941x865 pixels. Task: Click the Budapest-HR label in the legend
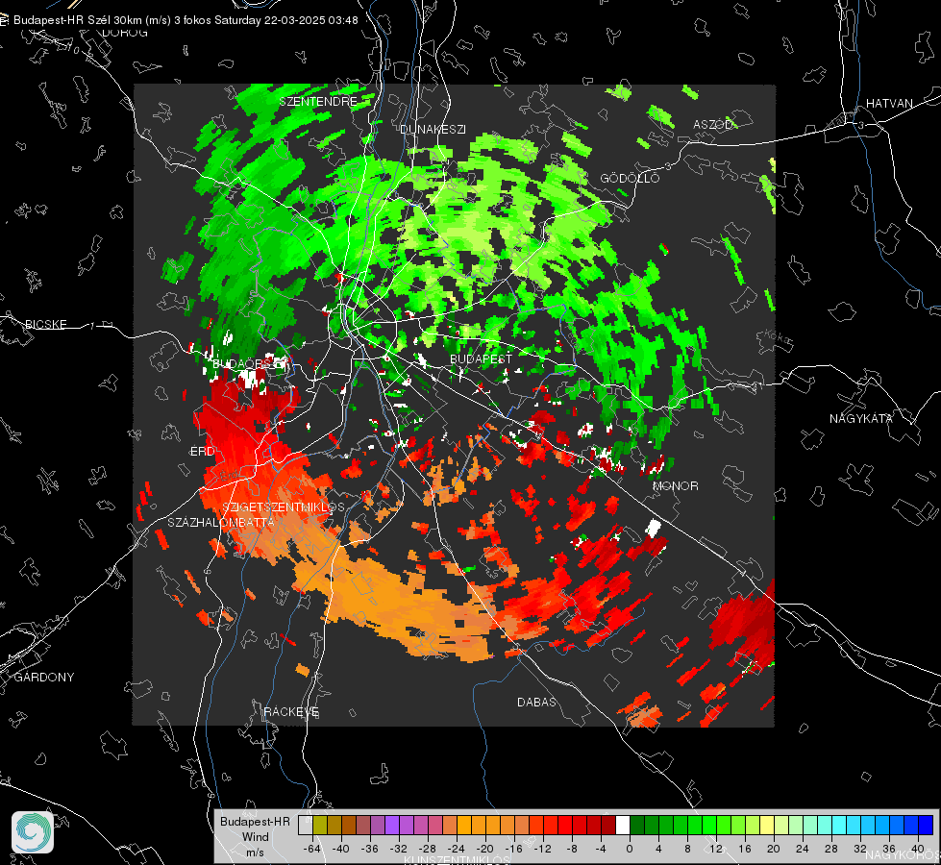pos(255,821)
